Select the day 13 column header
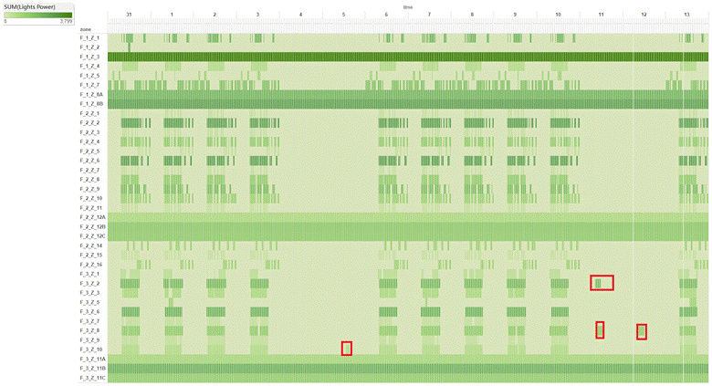This screenshot has width=712, height=386. [686, 16]
